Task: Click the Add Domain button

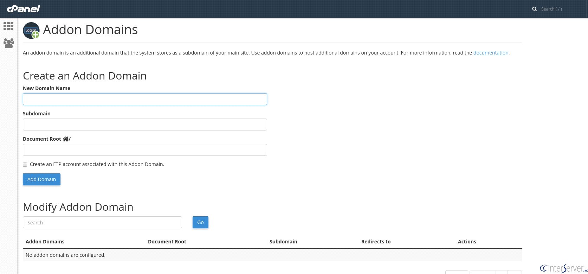Action: [x=41, y=179]
